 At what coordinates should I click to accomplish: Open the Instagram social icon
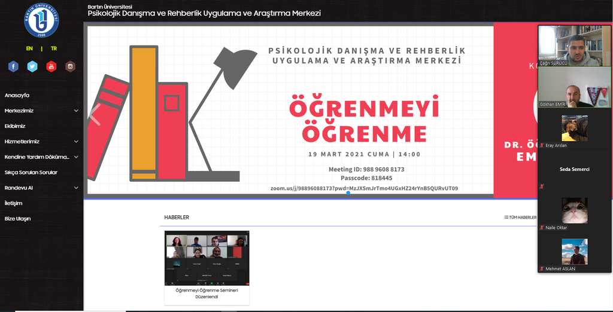(x=70, y=66)
